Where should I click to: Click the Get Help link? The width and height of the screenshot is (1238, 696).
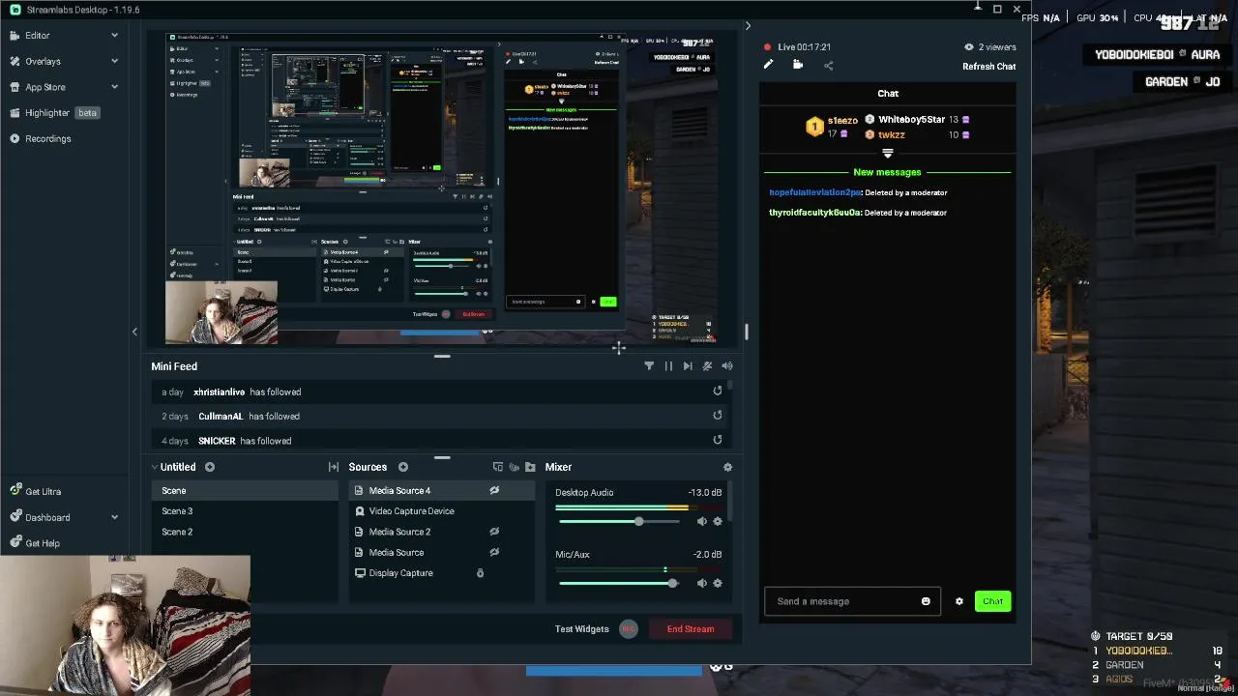[42, 543]
